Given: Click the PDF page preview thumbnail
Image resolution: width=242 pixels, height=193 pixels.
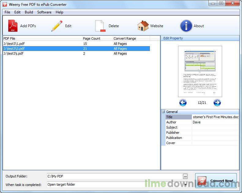Looking at the screenshot, I should coord(200,71).
